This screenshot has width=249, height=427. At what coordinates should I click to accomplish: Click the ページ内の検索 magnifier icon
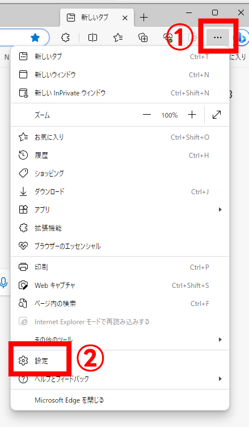pos(23,304)
